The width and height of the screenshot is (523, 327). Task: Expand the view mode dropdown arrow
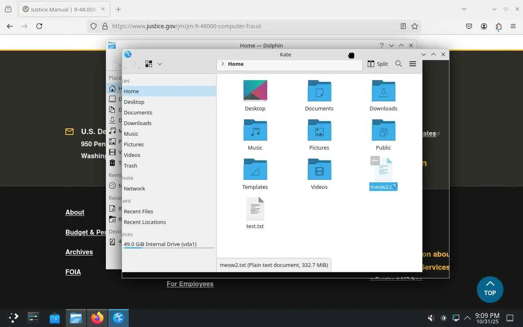point(160,64)
